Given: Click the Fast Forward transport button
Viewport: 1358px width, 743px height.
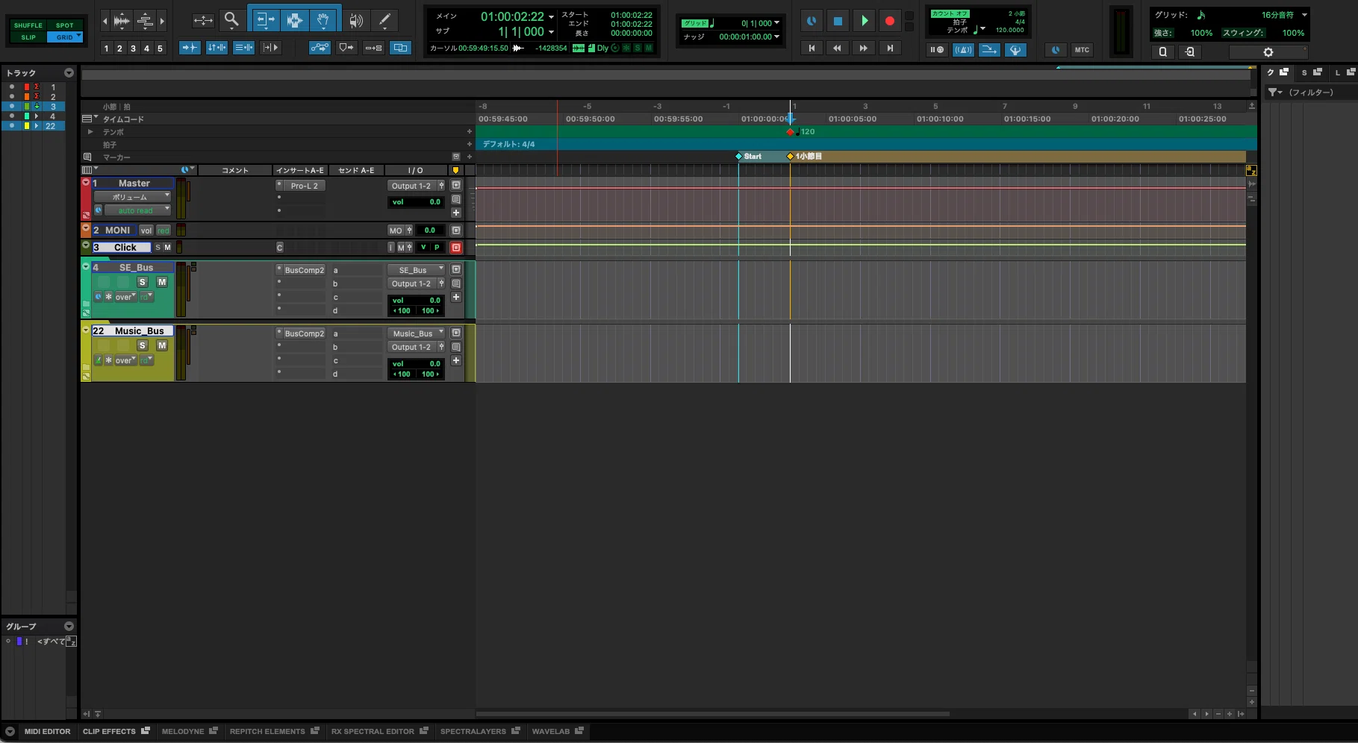Looking at the screenshot, I should pos(864,48).
